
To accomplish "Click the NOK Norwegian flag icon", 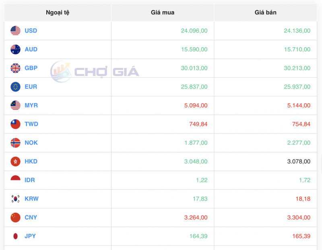I will point(15,143).
